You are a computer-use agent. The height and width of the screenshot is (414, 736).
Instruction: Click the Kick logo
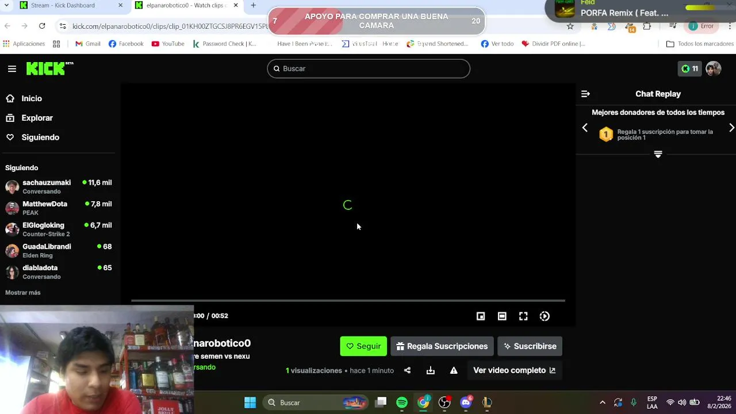(x=49, y=68)
